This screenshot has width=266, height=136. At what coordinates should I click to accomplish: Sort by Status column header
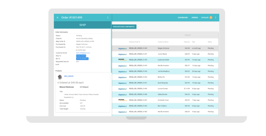point(210,42)
